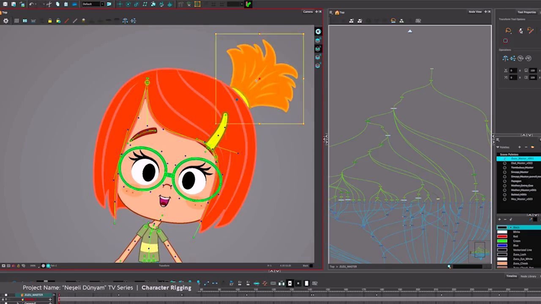Click the flip horizontal icon in Camera toolbar
This screenshot has height=304, width=541.
pyautogui.click(x=125, y=21)
